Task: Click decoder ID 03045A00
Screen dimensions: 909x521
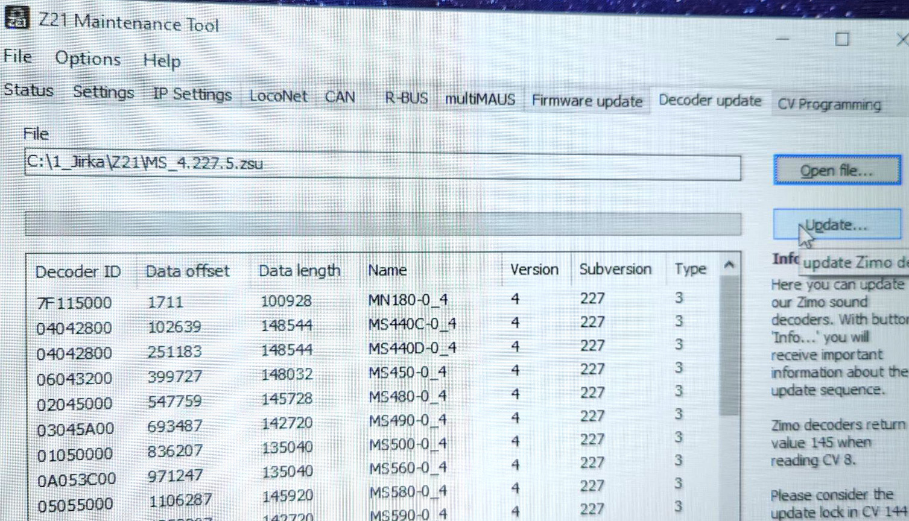Action: point(75,429)
